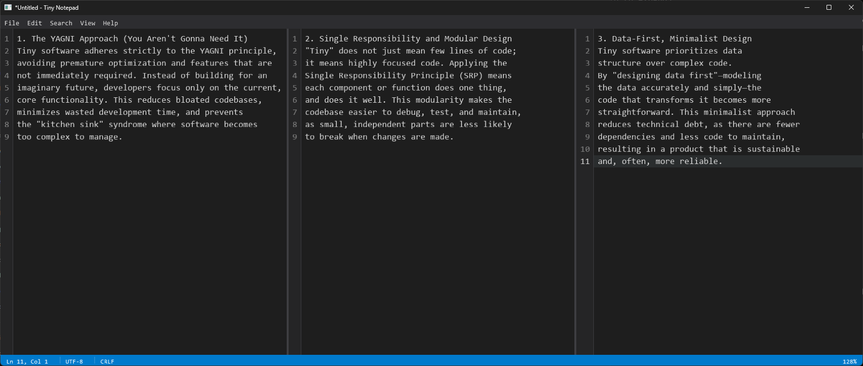Maximize the Tiny Notepad window
Screen dimensions: 863x366
tap(829, 7)
